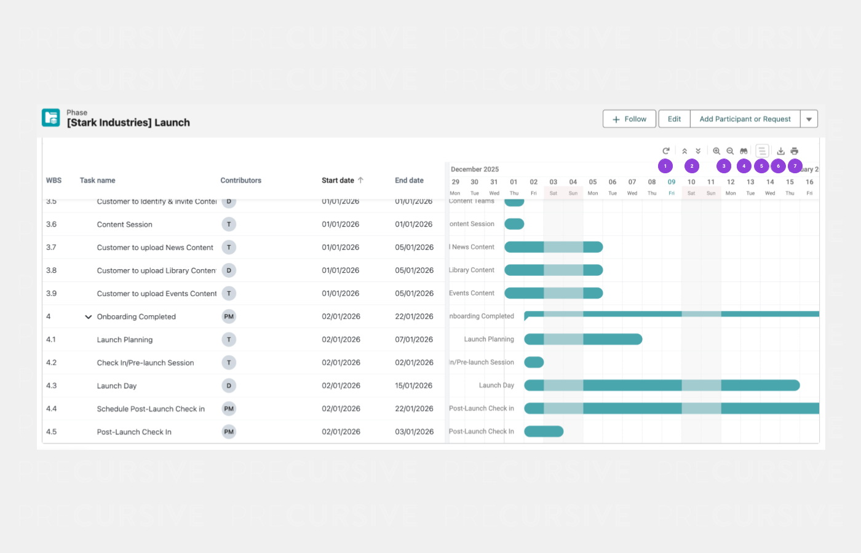Click the Edit button
The image size is (861, 553).
[x=674, y=119]
